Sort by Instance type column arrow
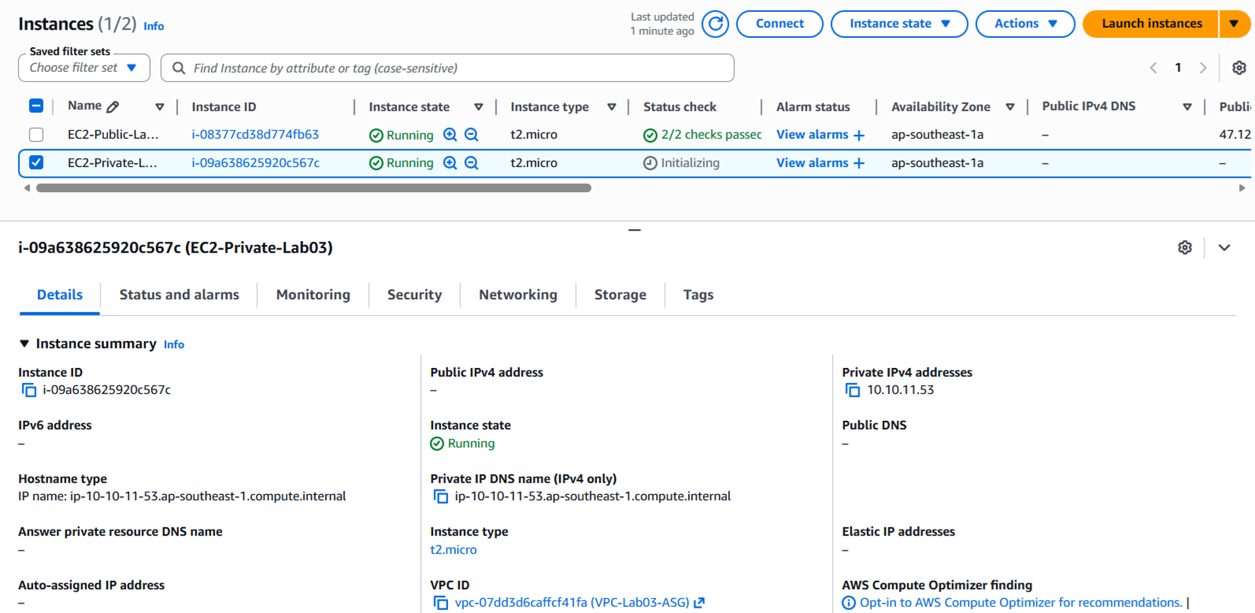 click(x=611, y=107)
